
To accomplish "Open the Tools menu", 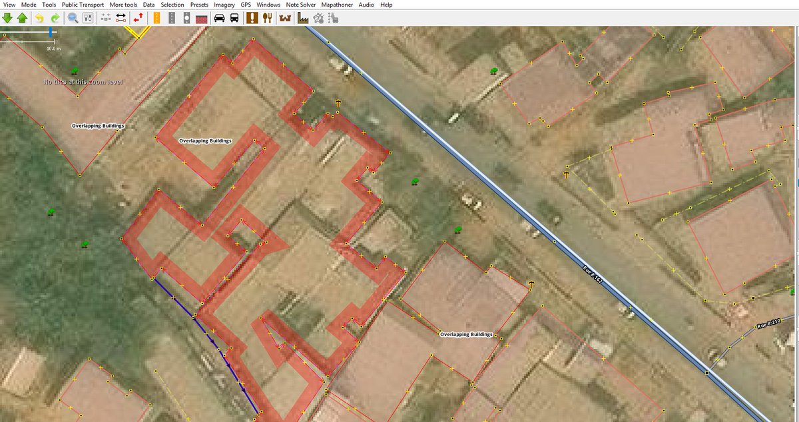I will click(x=49, y=5).
